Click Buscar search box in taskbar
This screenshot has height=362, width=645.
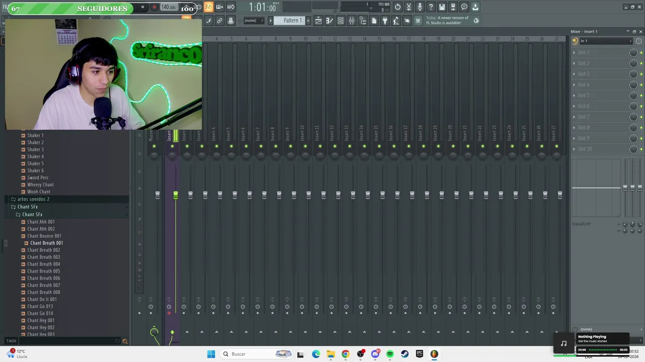click(x=257, y=354)
